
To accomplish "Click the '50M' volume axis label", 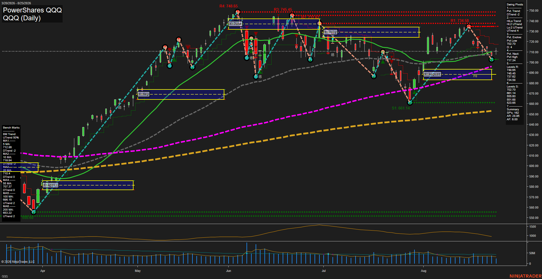I will 532,253.
